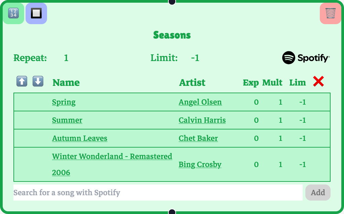Click the Spotify logo
344x214 pixels.
click(306, 58)
